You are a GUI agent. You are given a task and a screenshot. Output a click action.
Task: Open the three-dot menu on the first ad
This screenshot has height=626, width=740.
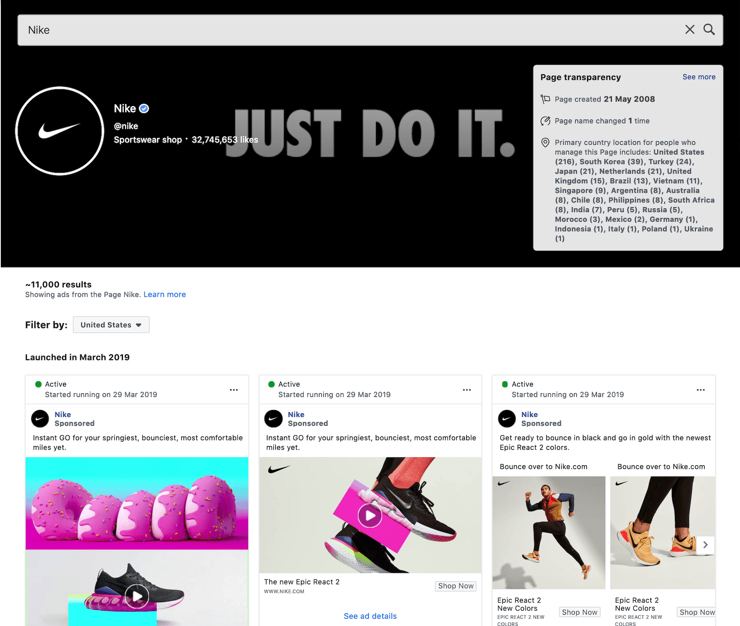(x=234, y=390)
